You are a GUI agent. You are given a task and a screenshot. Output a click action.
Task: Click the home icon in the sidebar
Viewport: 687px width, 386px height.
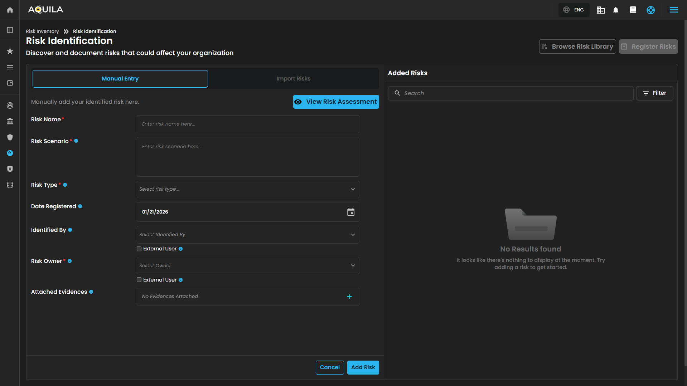tap(10, 10)
